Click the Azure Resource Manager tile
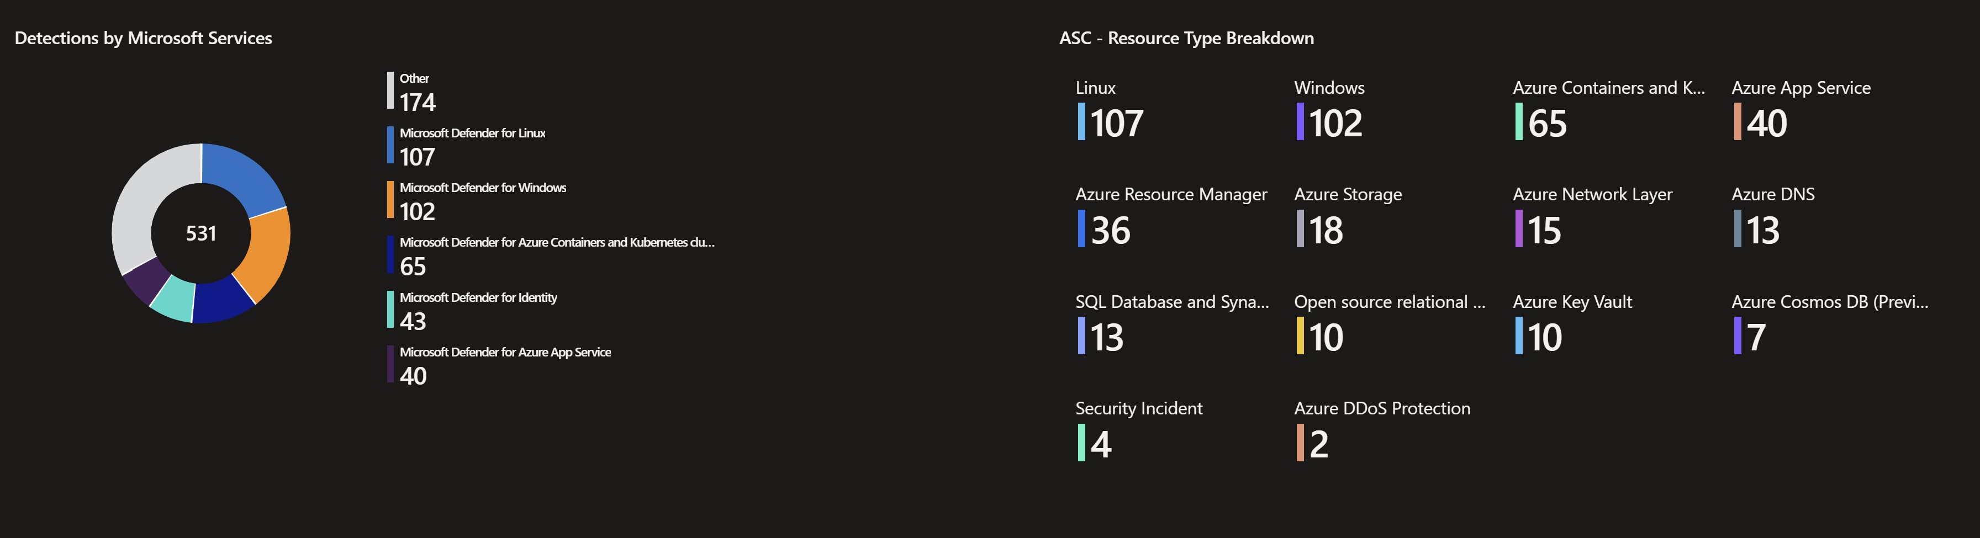 click(x=1171, y=217)
